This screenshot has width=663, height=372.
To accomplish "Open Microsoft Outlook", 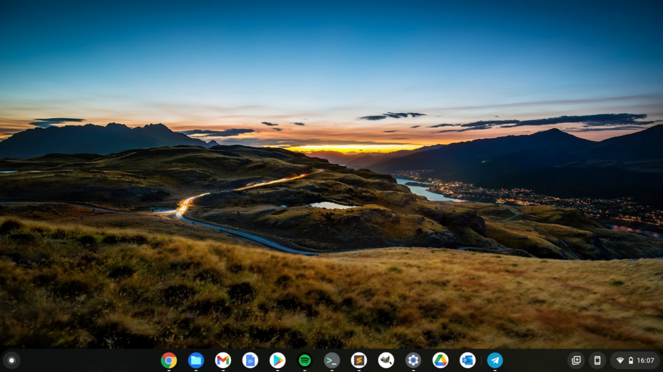I will click(x=467, y=360).
